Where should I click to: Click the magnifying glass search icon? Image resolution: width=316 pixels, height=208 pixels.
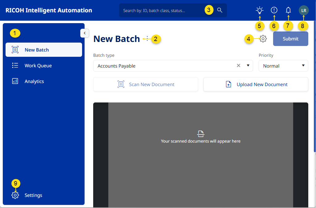[220, 10]
